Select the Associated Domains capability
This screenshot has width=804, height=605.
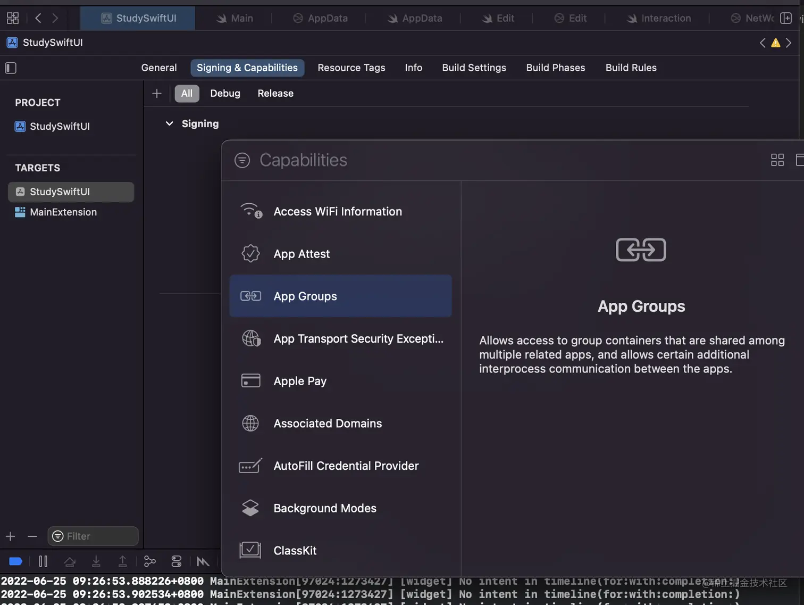coord(340,424)
